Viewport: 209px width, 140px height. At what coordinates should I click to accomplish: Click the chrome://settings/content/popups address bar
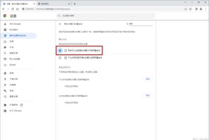102,9
